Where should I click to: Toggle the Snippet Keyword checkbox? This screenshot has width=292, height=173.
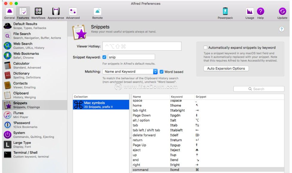click(104, 57)
